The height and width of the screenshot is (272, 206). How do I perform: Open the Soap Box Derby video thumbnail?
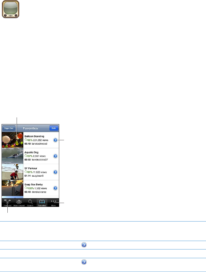(x=13, y=188)
